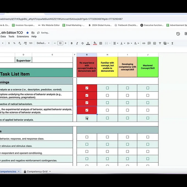The height and width of the screenshot is (187, 187).
Task: Toggle strikethrough formatting
Action: pos(82,43)
